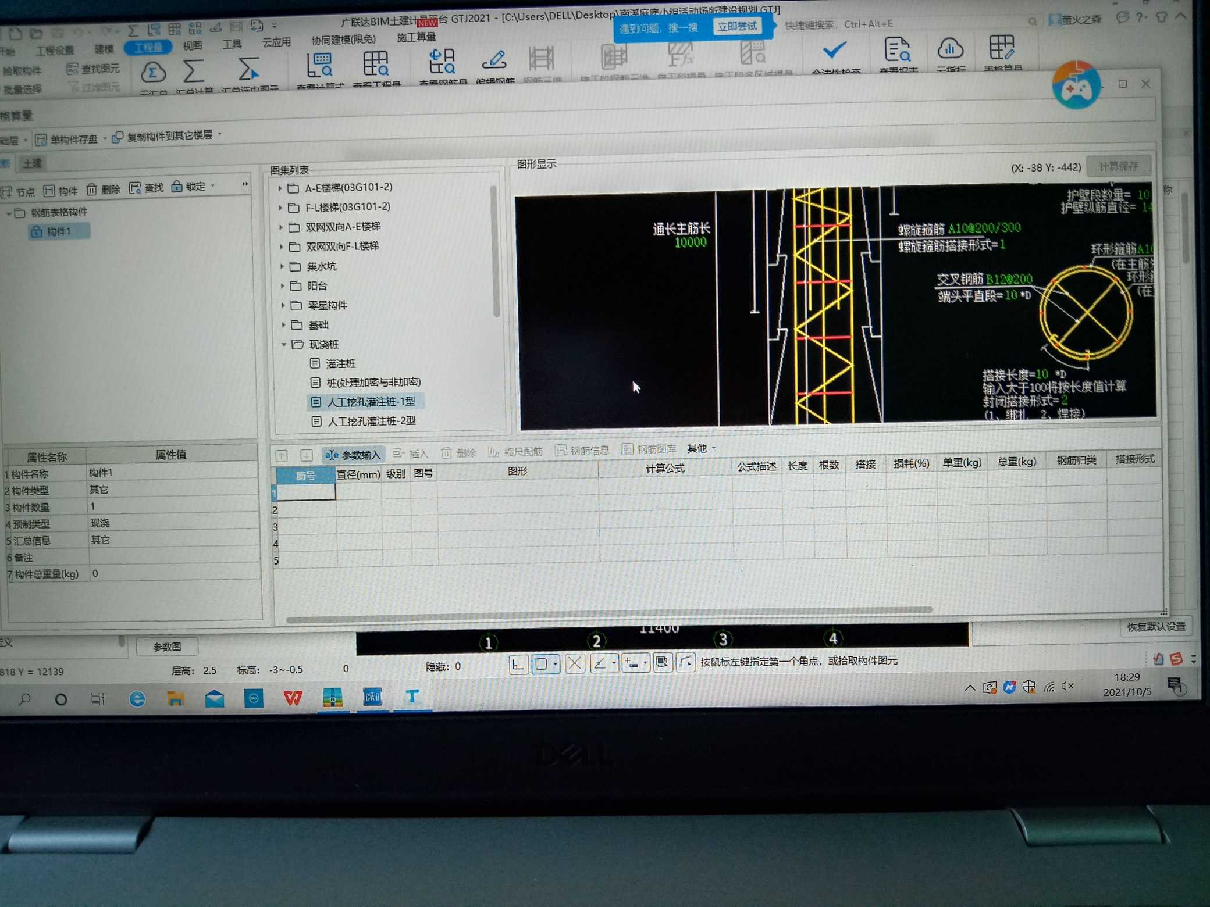Open the 视图 ribbon tab
The width and height of the screenshot is (1210, 907).
click(192, 45)
